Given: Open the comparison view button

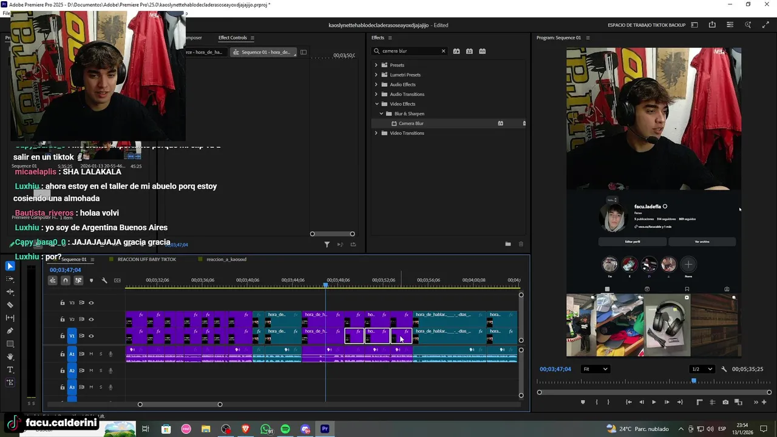Looking at the screenshot, I should (x=739, y=402).
